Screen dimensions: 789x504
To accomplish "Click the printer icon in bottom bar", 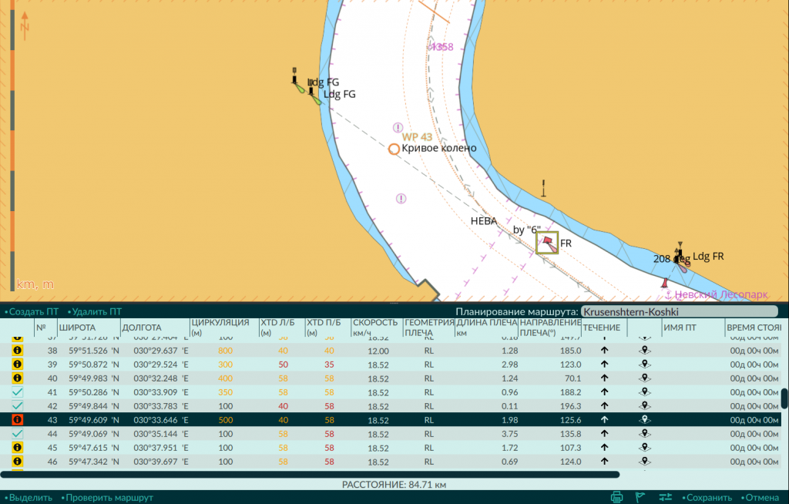I will [616, 498].
